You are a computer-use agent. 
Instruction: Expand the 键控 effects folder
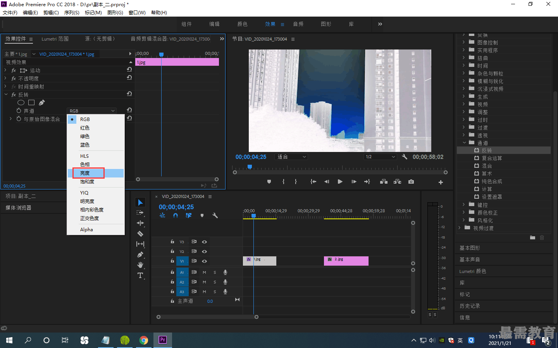point(463,205)
